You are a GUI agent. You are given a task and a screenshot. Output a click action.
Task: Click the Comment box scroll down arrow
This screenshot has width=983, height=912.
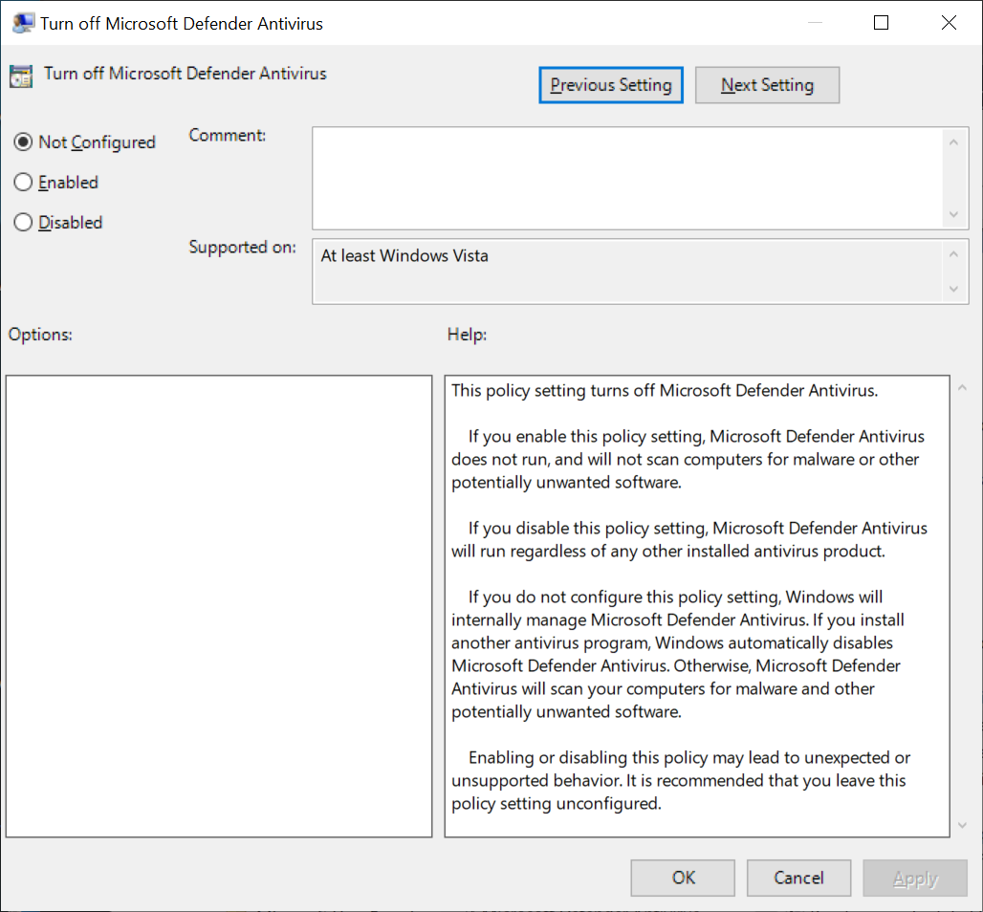click(952, 215)
